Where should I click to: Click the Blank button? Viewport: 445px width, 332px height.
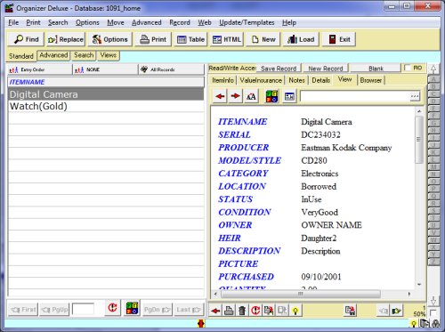[x=376, y=69]
